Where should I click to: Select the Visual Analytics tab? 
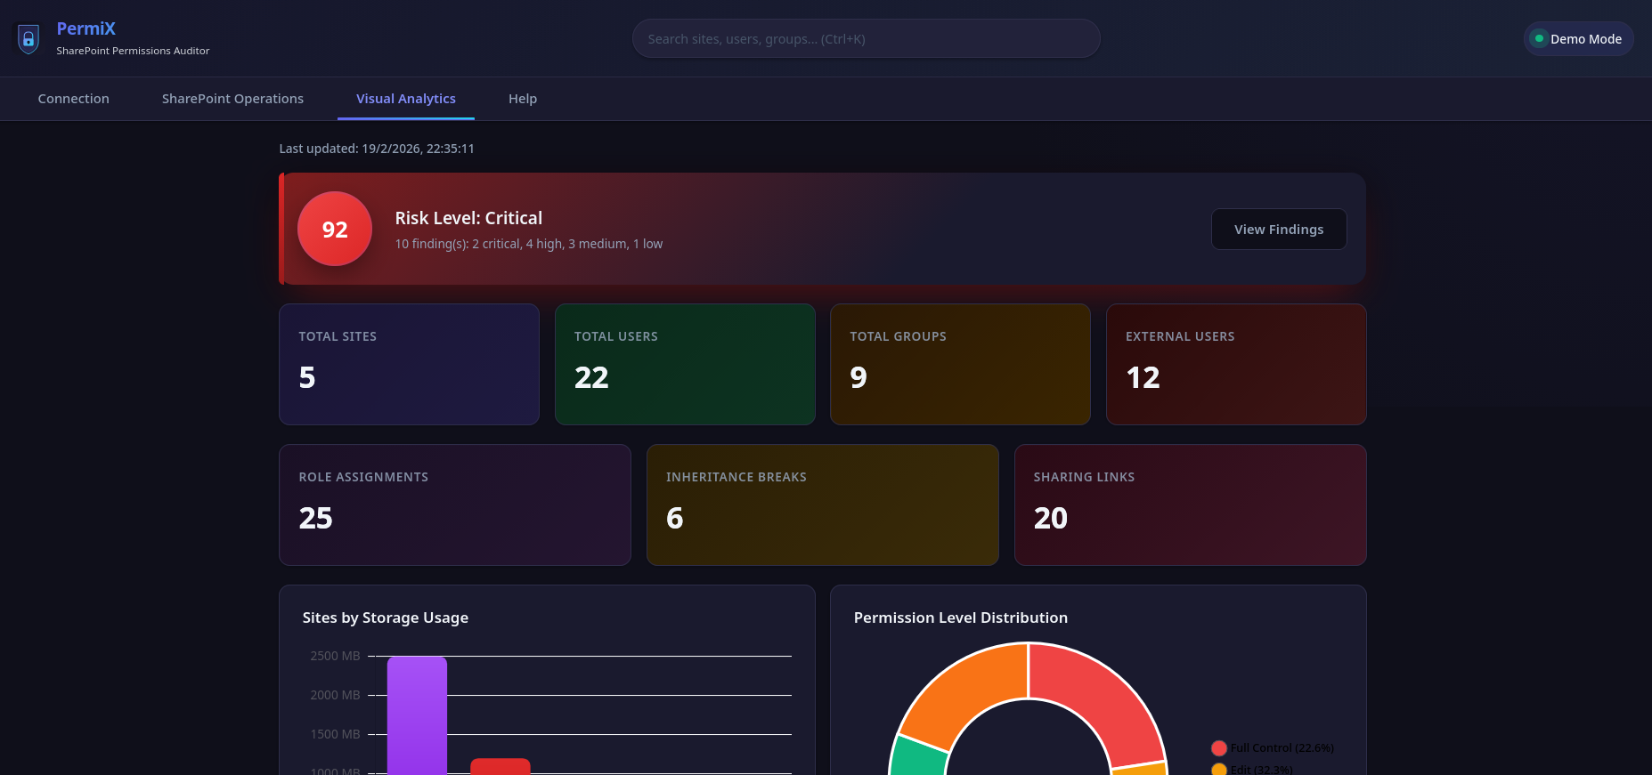[405, 99]
